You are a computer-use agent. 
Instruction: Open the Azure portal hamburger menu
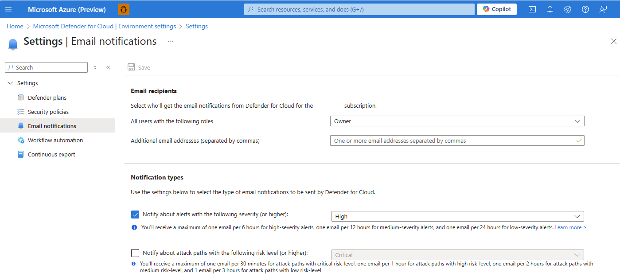coord(8,9)
